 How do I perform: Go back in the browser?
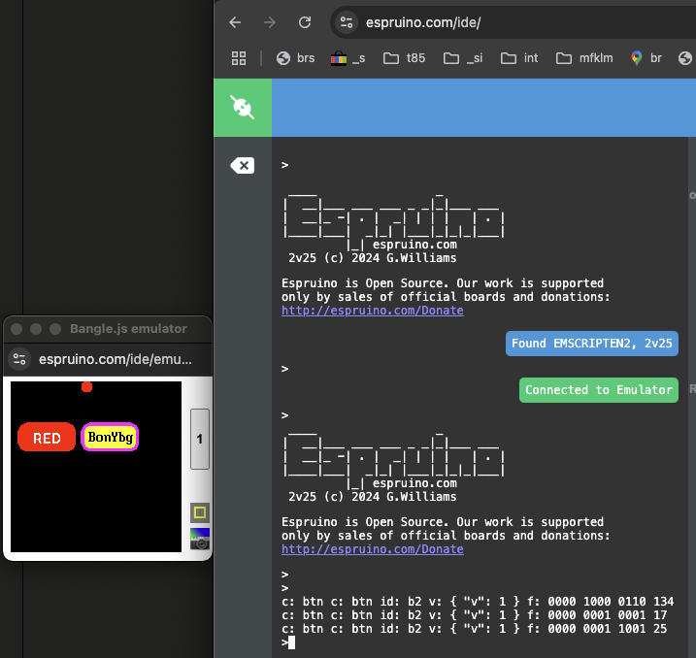(x=235, y=22)
